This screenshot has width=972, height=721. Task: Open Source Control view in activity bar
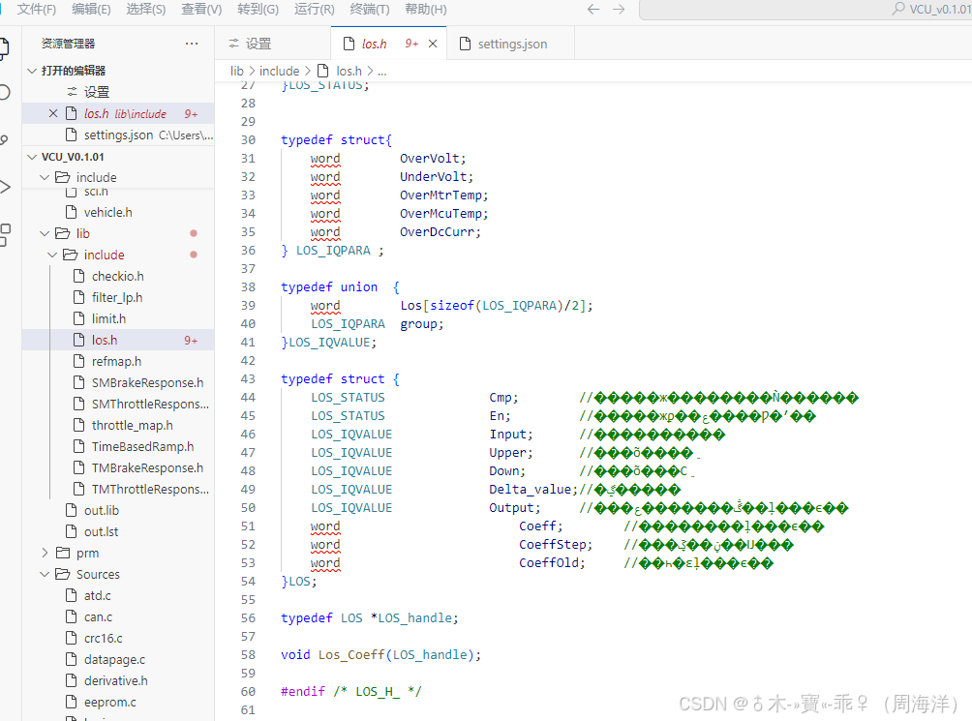coord(4,140)
